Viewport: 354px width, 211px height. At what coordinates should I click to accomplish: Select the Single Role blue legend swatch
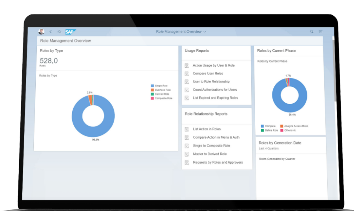pyautogui.click(x=152, y=86)
